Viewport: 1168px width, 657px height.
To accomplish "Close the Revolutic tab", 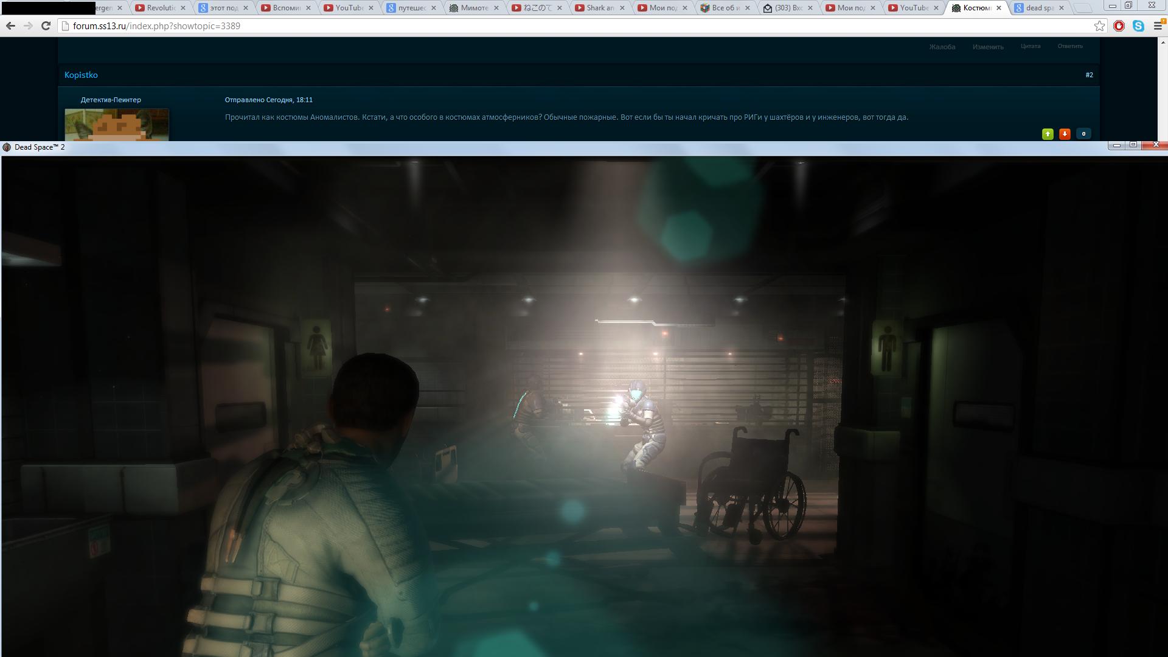I will [x=182, y=8].
